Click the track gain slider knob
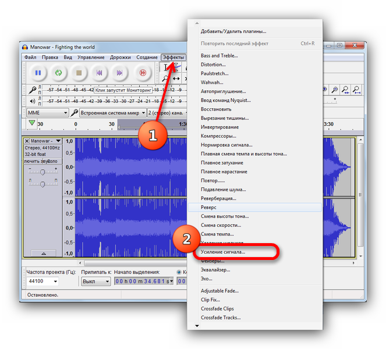Image resolution: width=386 pixels, height=349 pixels. tap(43, 172)
